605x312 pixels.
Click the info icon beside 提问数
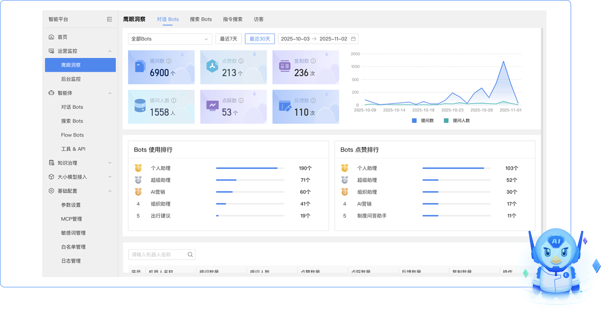[x=169, y=61]
